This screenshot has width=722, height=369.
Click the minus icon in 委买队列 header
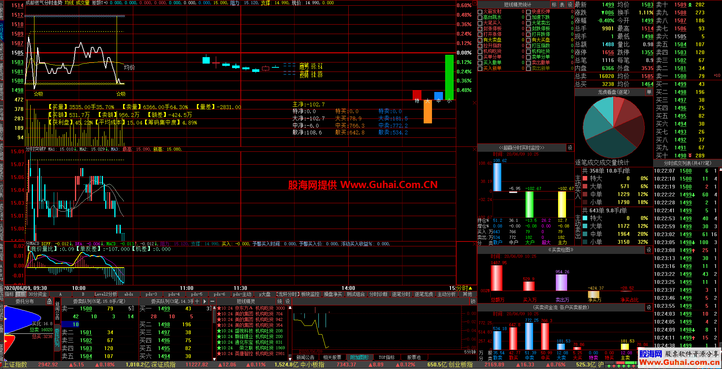(212, 301)
